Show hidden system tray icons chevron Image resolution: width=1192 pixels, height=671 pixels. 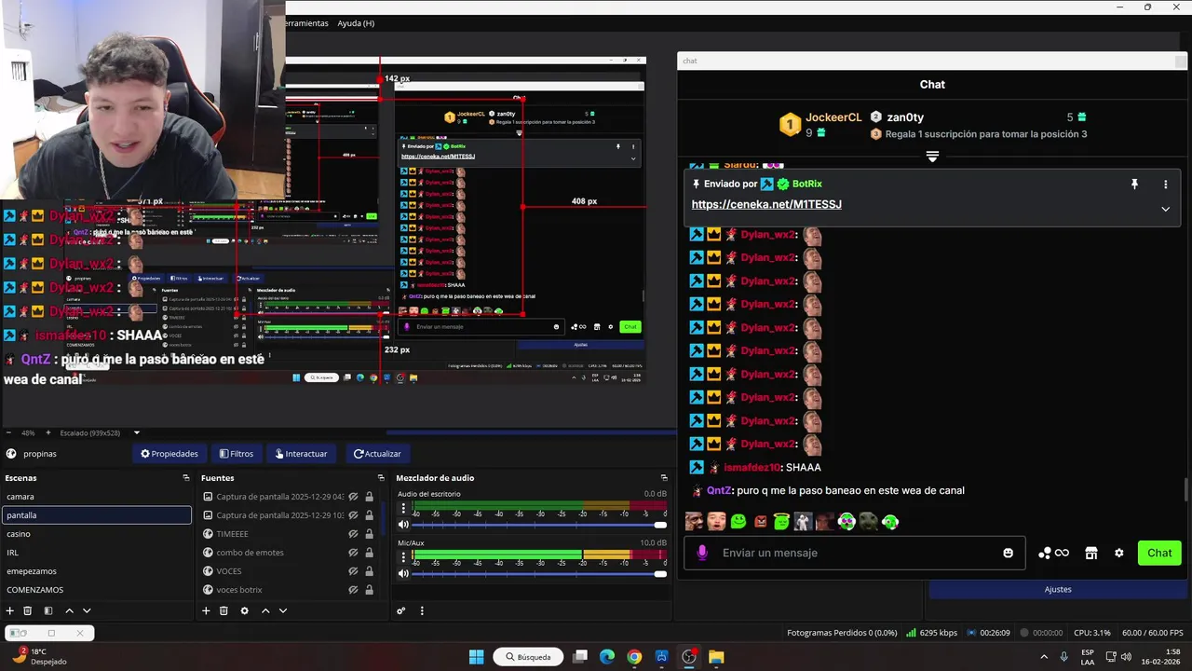1043,657
